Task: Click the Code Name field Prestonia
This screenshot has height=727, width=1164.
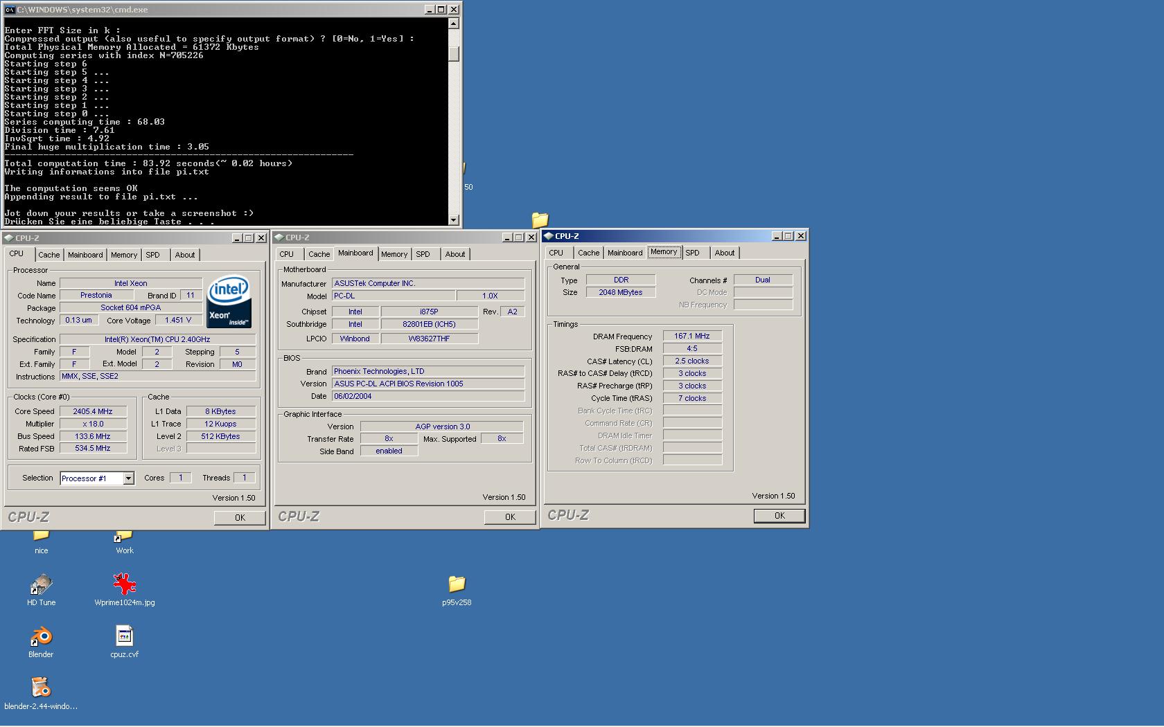Action: 96,296
